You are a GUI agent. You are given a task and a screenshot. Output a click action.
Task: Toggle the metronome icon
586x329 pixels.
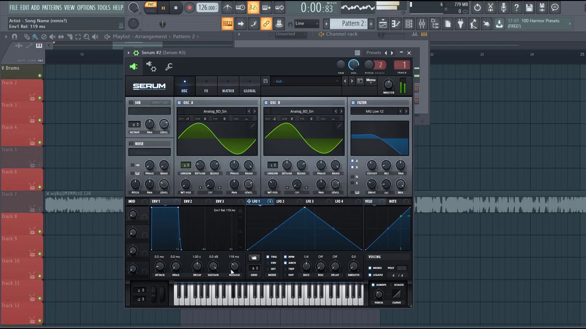point(228,7)
